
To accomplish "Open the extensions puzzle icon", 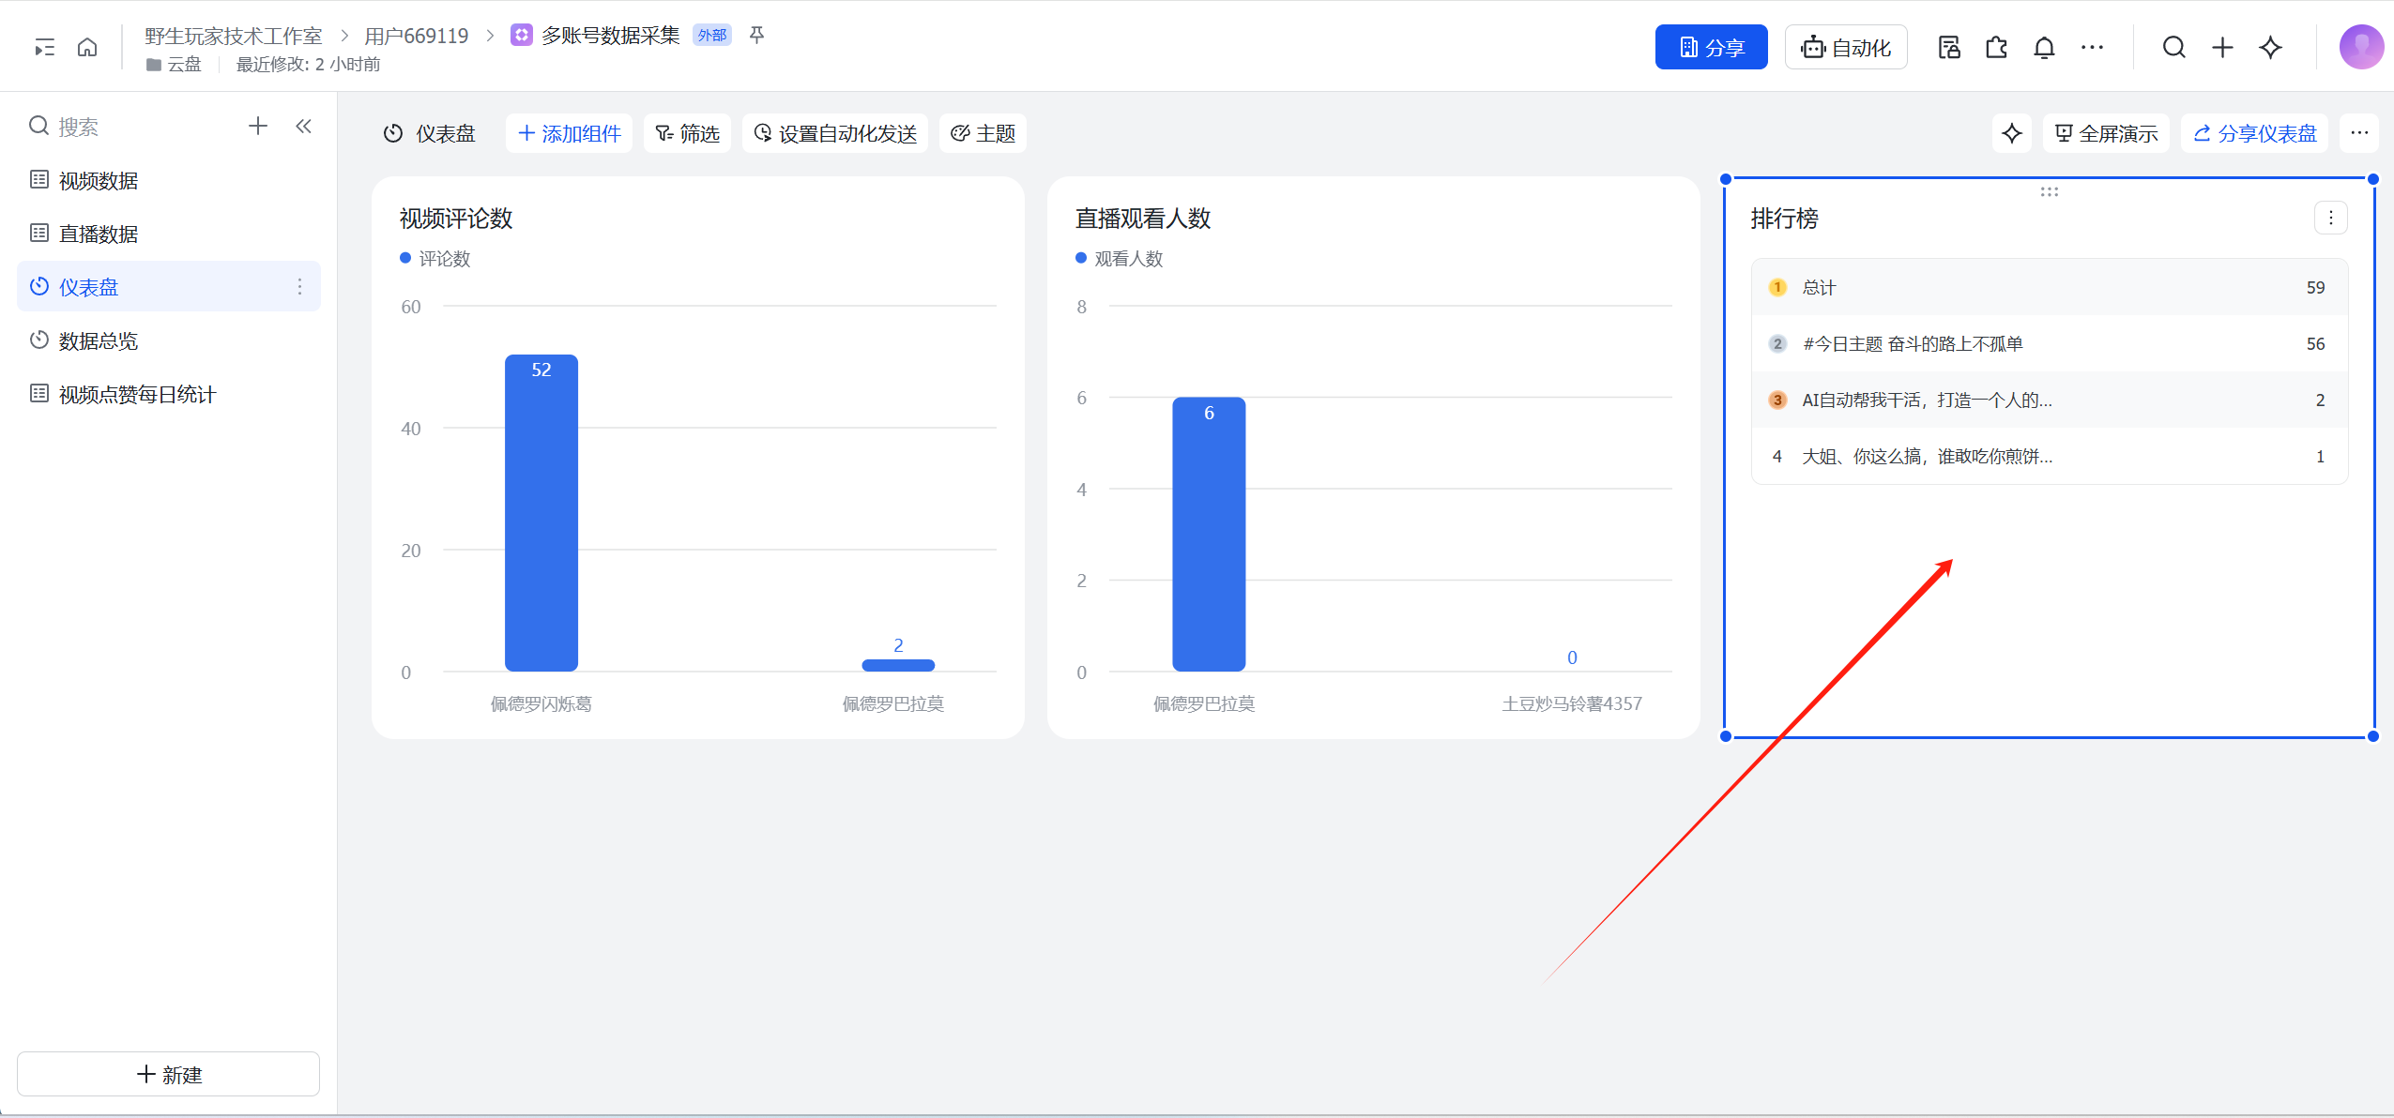I will coord(1996,47).
